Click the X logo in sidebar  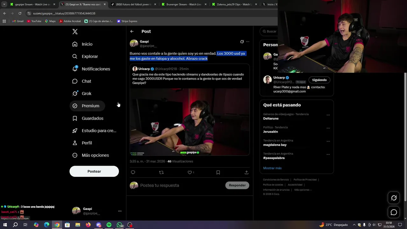75,31
